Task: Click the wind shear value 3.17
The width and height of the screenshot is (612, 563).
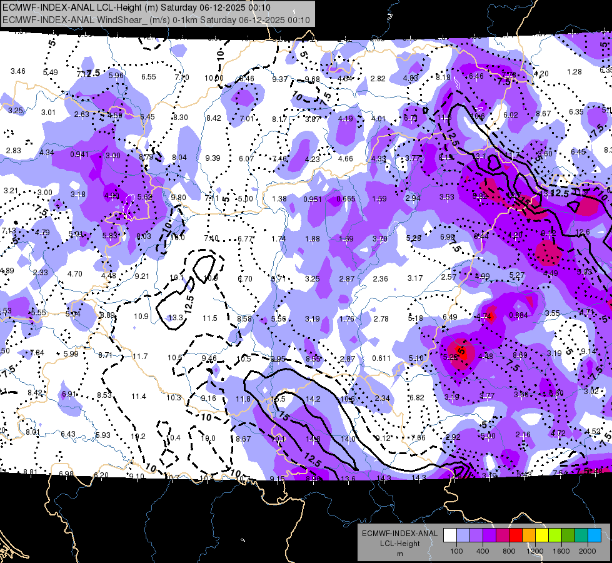Action: tap(415, 278)
